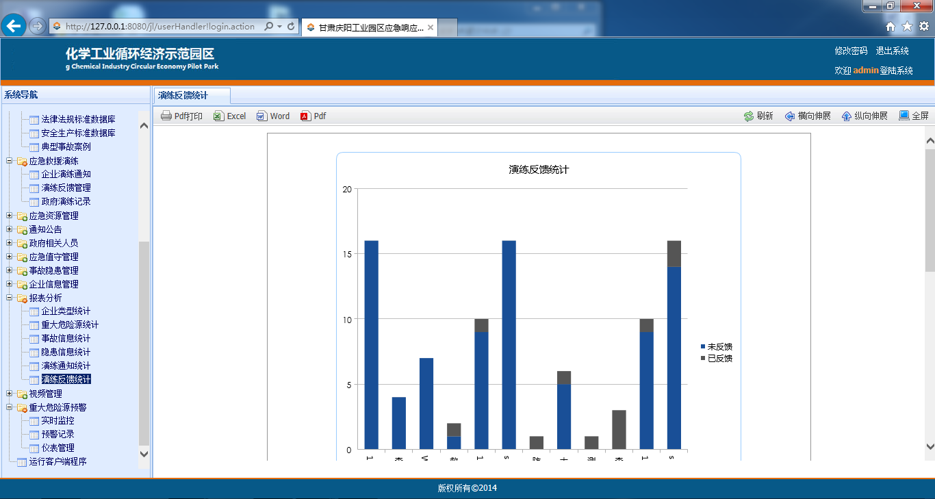Click the 刷新 refresh icon
This screenshot has width=935, height=499.
pos(749,116)
